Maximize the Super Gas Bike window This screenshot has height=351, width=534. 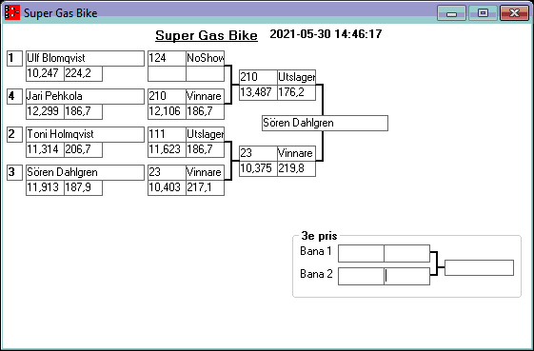click(483, 13)
